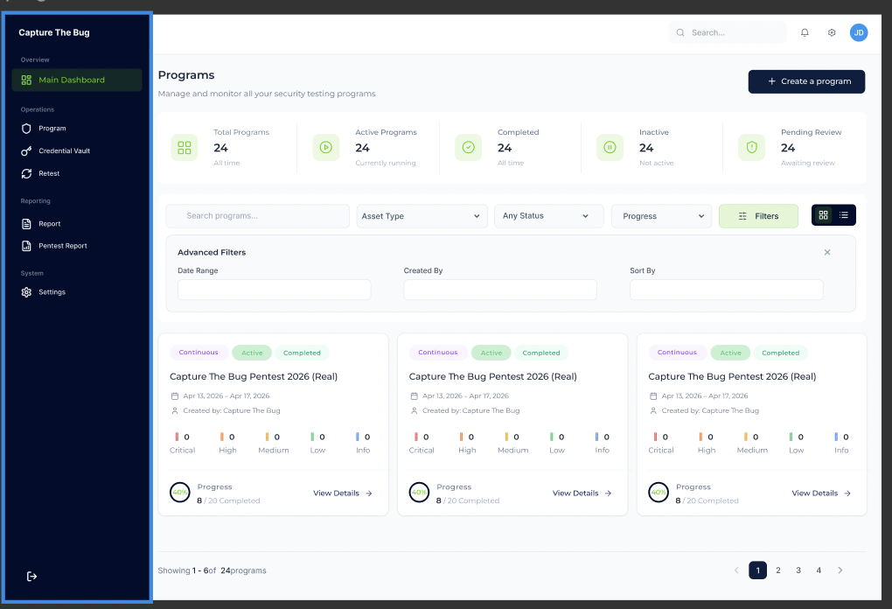
Task: Open Credential Vault key icon
Action: [26, 150]
